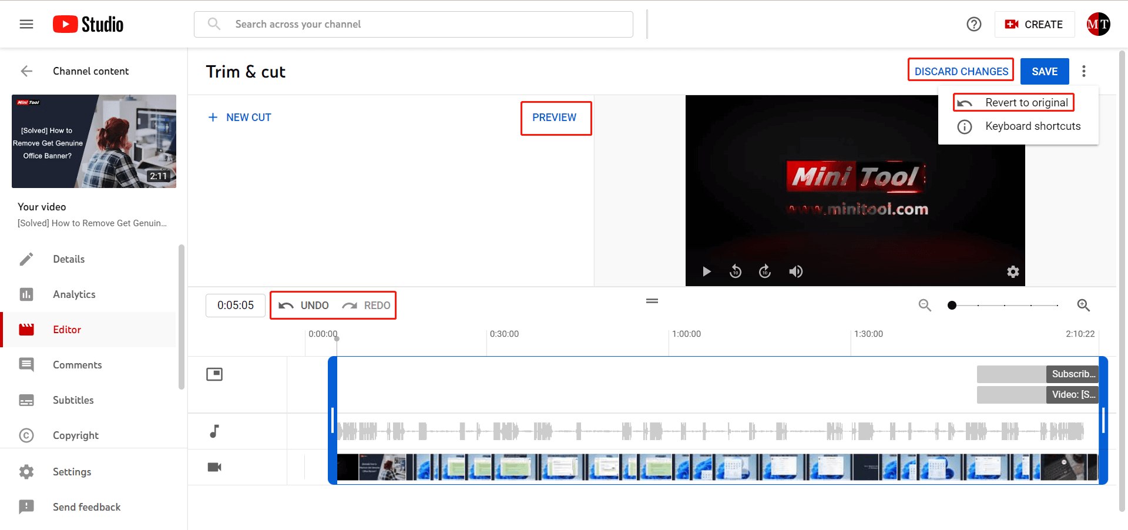Click the SAVE button
The image size is (1128, 530).
pyautogui.click(x=1045, y=71)
